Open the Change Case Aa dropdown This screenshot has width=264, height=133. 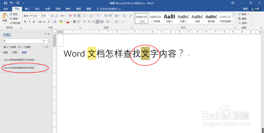[x=63, y=16]
